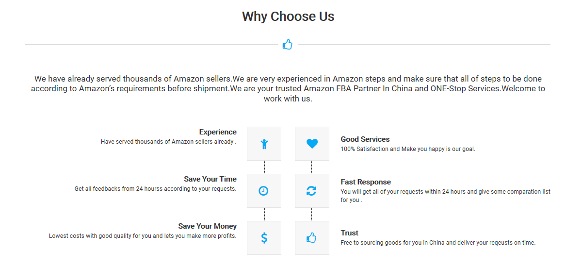Click the thumbs-up icon under Why Choose Us
The image size is (582, 267).
[288, 45]
